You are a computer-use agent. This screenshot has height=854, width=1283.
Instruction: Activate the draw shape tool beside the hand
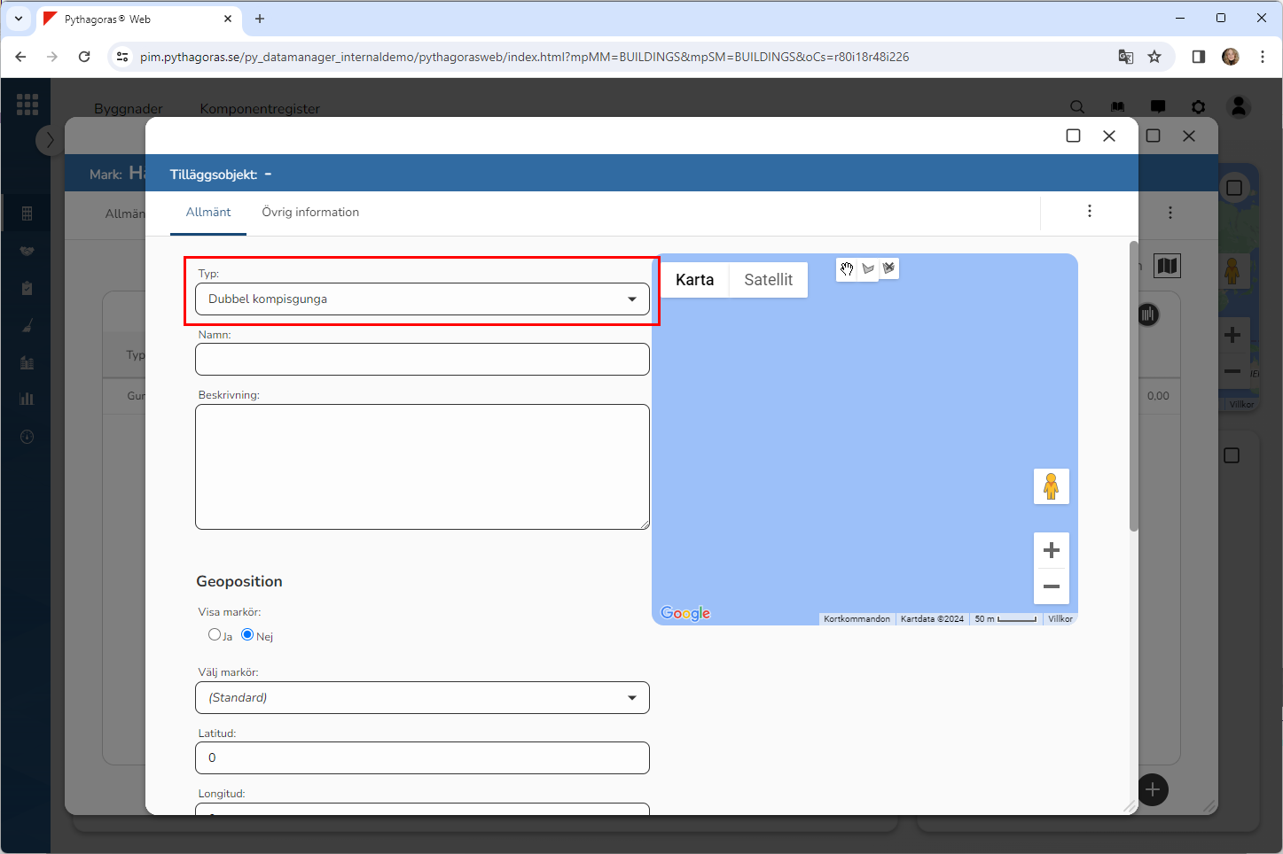868,269
